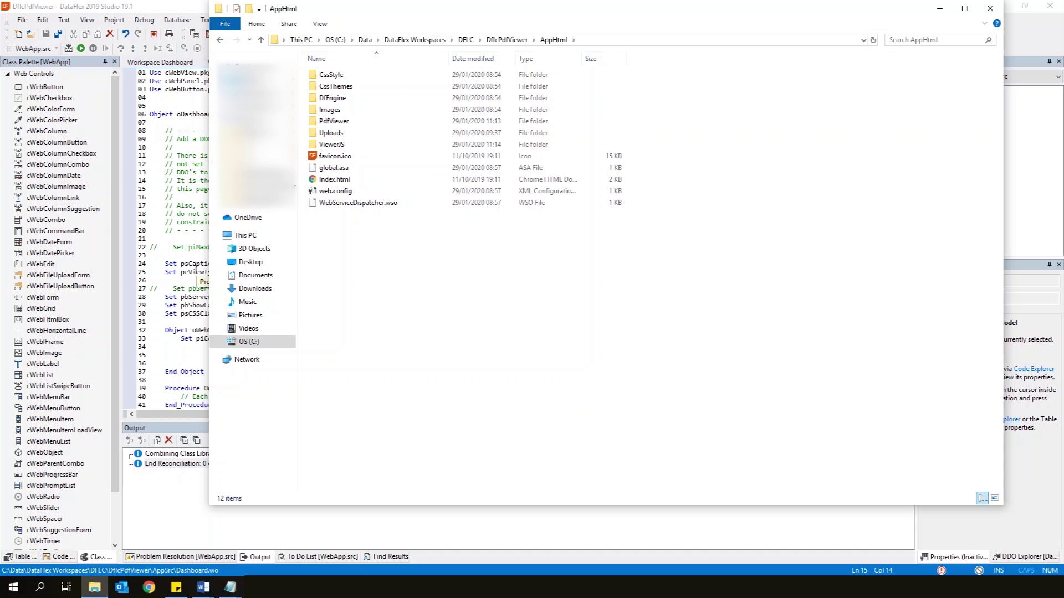Open Chrome from the taskbar
The height and width of the screenshot is (598, 1064).
pos(149,587)
